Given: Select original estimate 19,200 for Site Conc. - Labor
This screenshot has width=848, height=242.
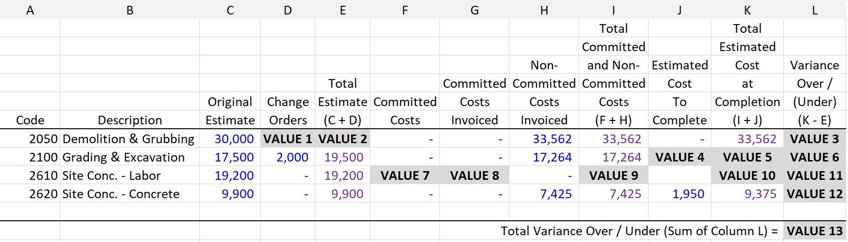Looking at the screenshot, I should coord(230,175).
